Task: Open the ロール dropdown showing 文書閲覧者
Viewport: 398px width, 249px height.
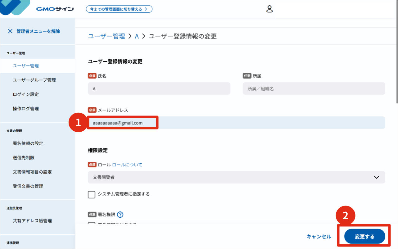Action: 236,177
